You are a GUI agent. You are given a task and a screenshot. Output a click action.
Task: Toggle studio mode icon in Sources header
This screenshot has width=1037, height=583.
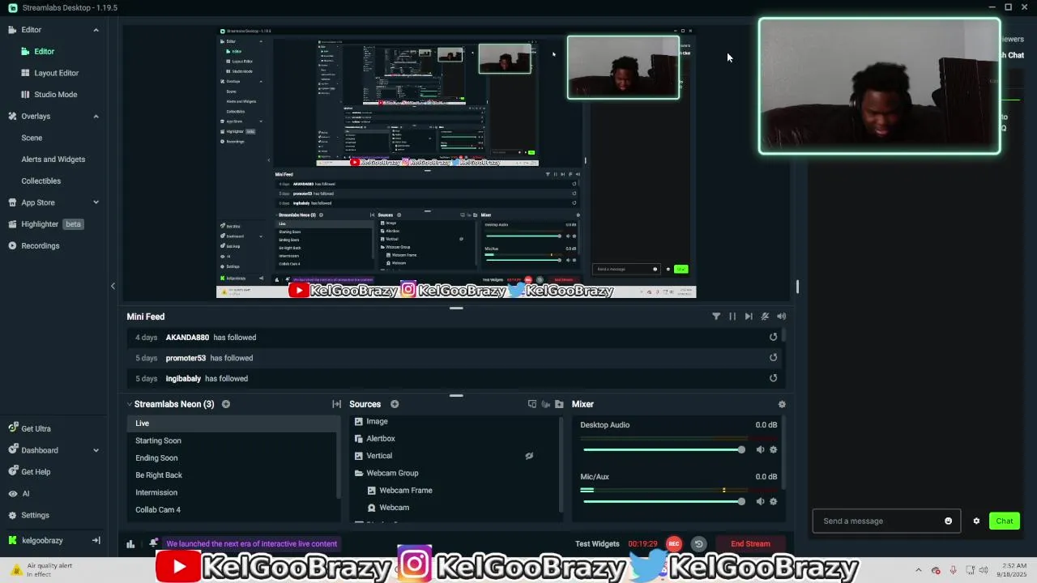(532, 404)
